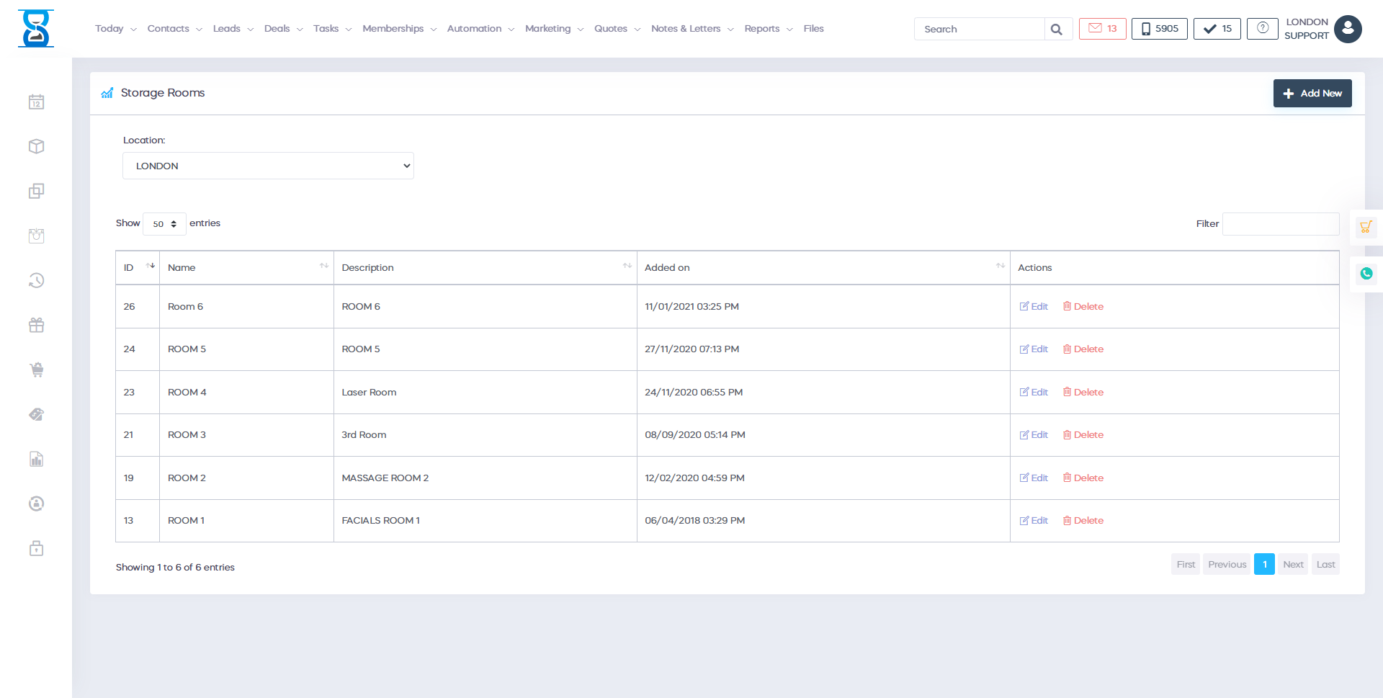Open the green WhatsApp phone widget

click(x=1366, y=274)
